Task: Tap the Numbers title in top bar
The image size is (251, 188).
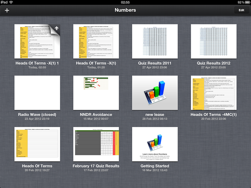Action: tap(125, 10)
